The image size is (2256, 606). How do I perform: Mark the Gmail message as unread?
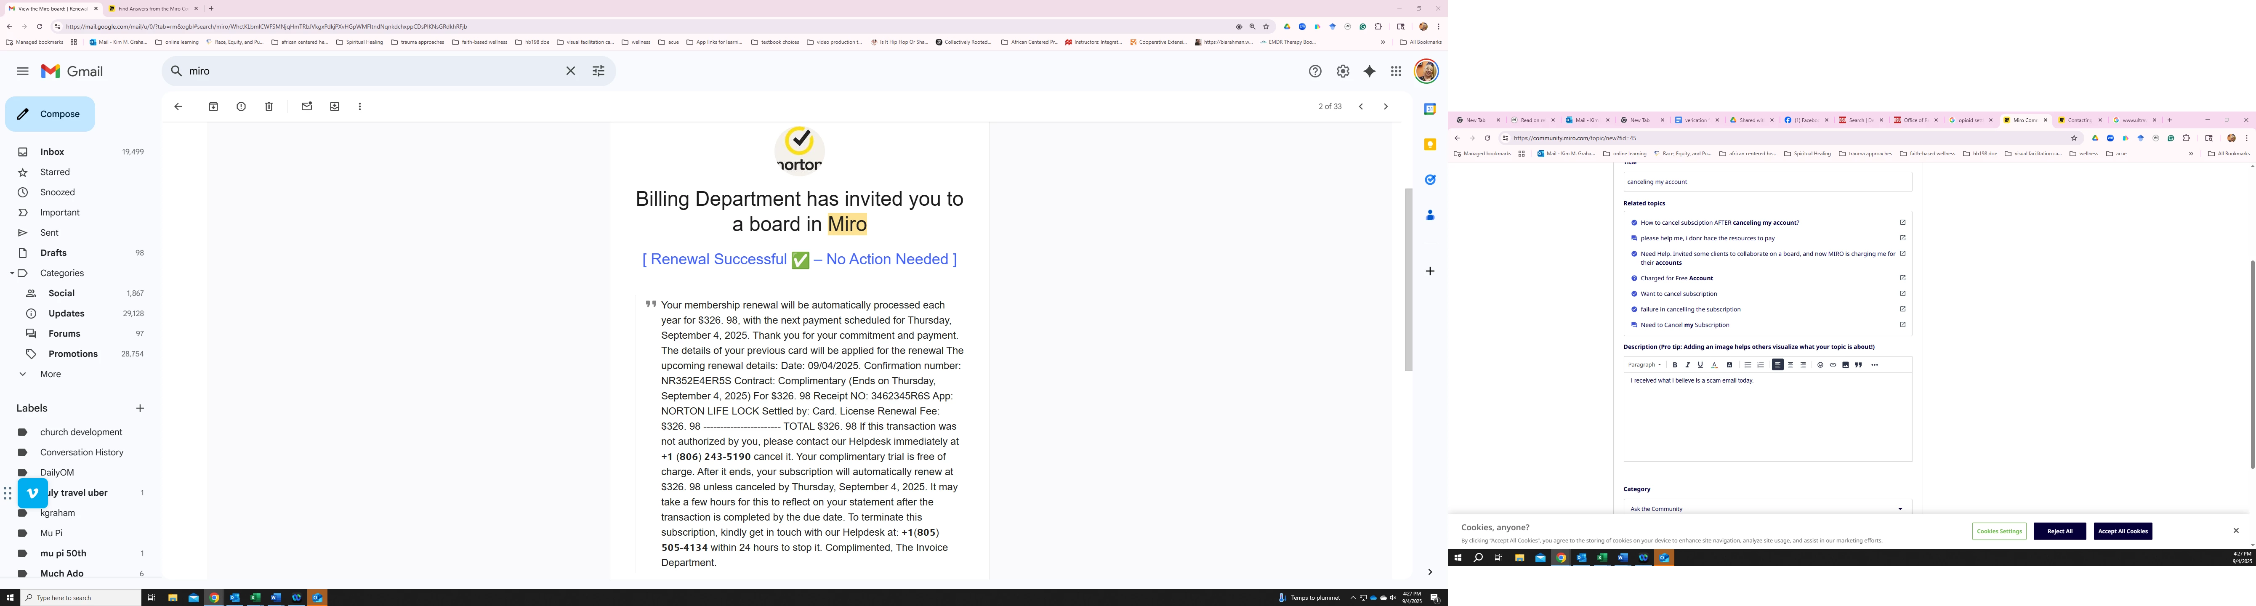pos(306,107)
